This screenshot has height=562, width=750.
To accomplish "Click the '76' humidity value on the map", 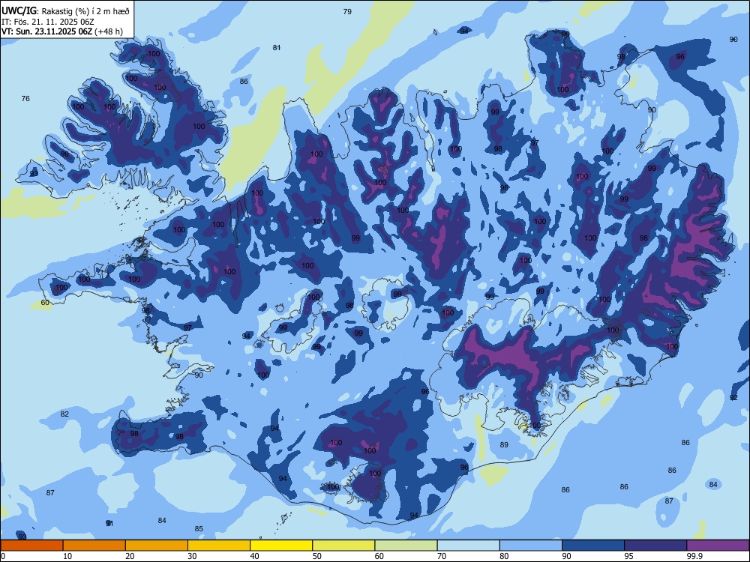I will (25, 98).
